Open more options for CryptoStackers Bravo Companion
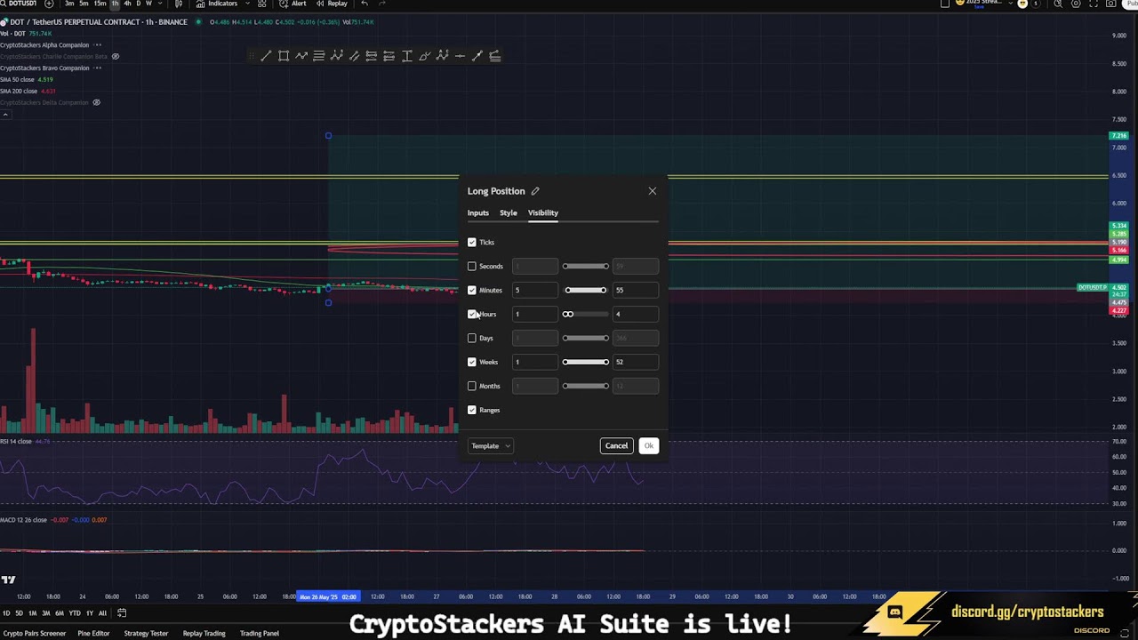 click(98, 68)
